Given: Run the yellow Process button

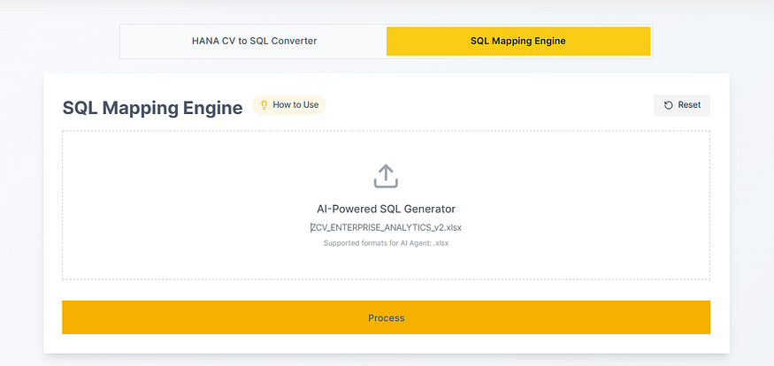Looking at the screenshot, I should coord(386,317).
